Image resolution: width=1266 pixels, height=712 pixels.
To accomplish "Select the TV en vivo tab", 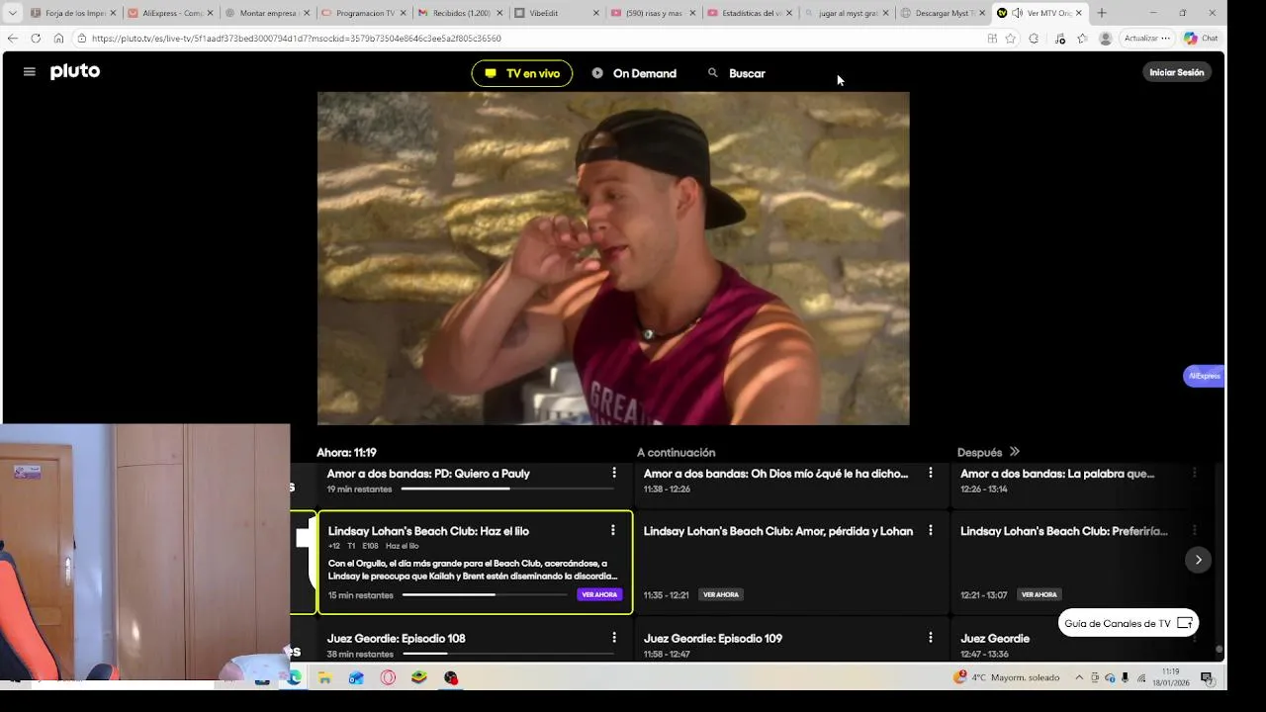I will [522, 73].
